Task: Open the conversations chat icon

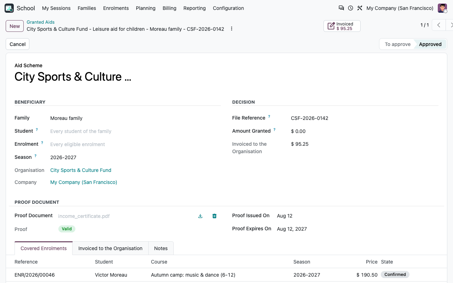Action: coord(341,8)
